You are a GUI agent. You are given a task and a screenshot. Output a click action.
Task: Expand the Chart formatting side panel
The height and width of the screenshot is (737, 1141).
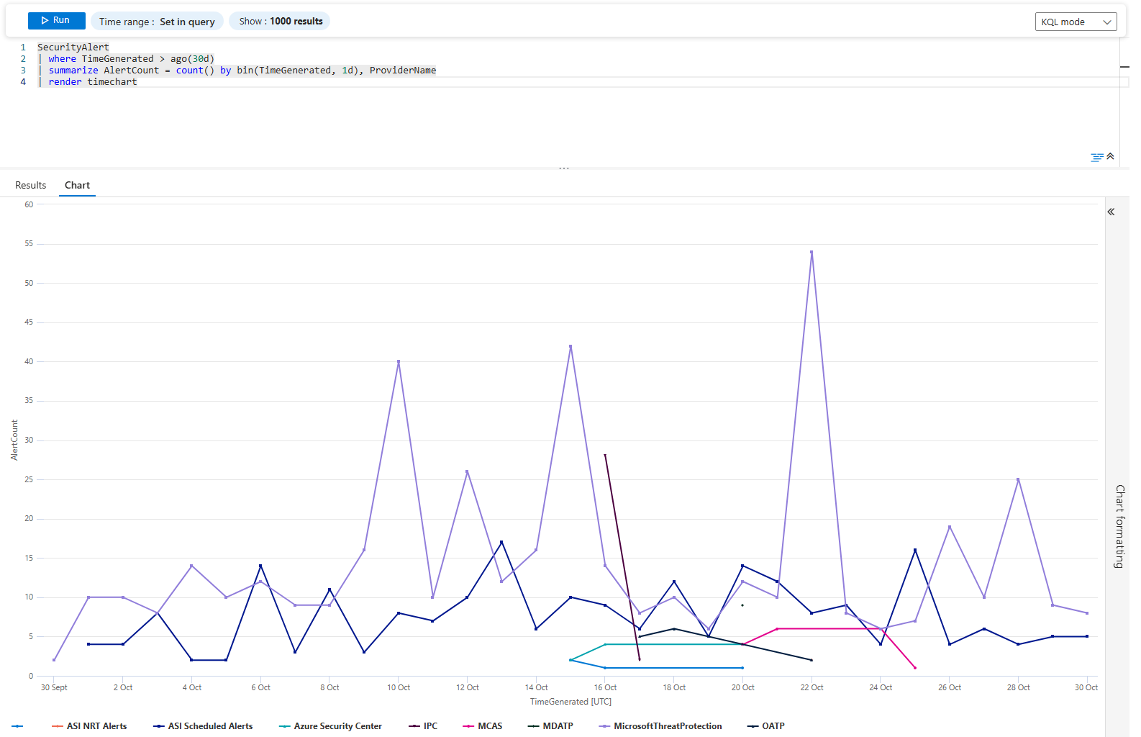1111,212
